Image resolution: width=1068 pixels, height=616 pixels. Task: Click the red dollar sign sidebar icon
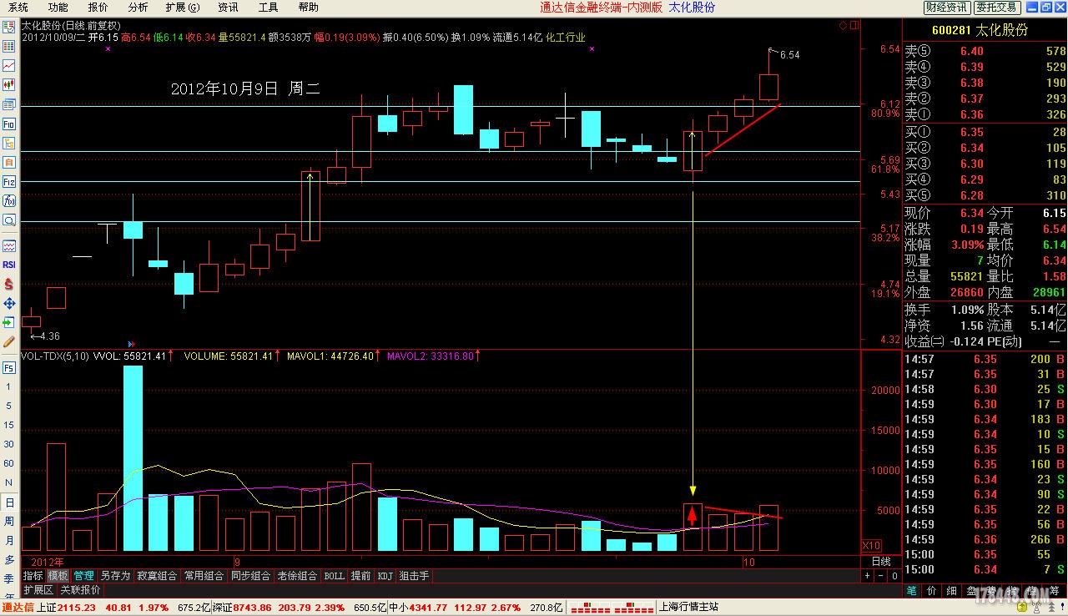[x=9, y=284]
